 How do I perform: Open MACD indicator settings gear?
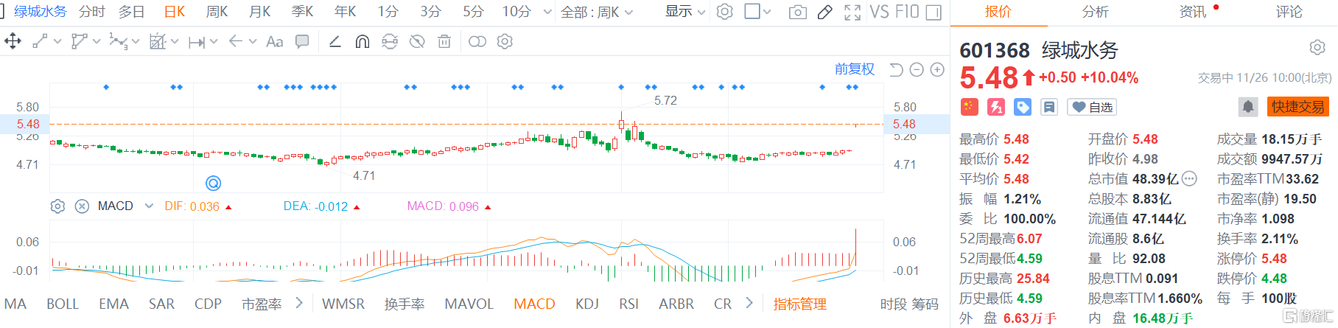pos(57,206)
